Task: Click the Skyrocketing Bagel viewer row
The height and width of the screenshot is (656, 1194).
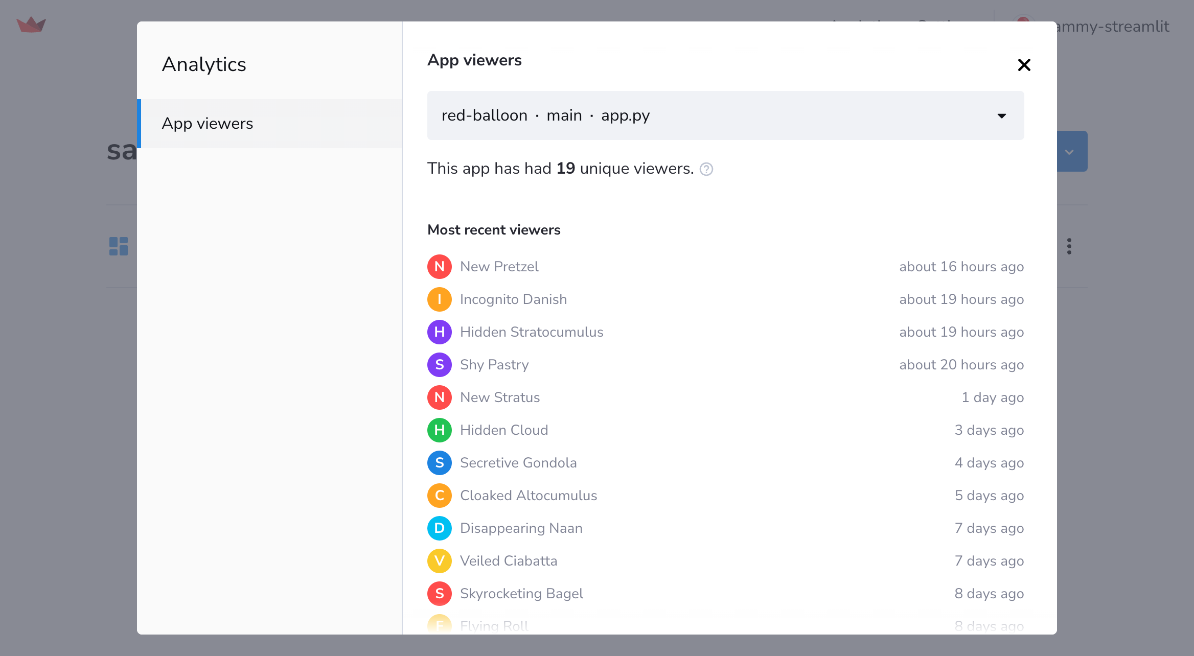Action: (521, 594)
